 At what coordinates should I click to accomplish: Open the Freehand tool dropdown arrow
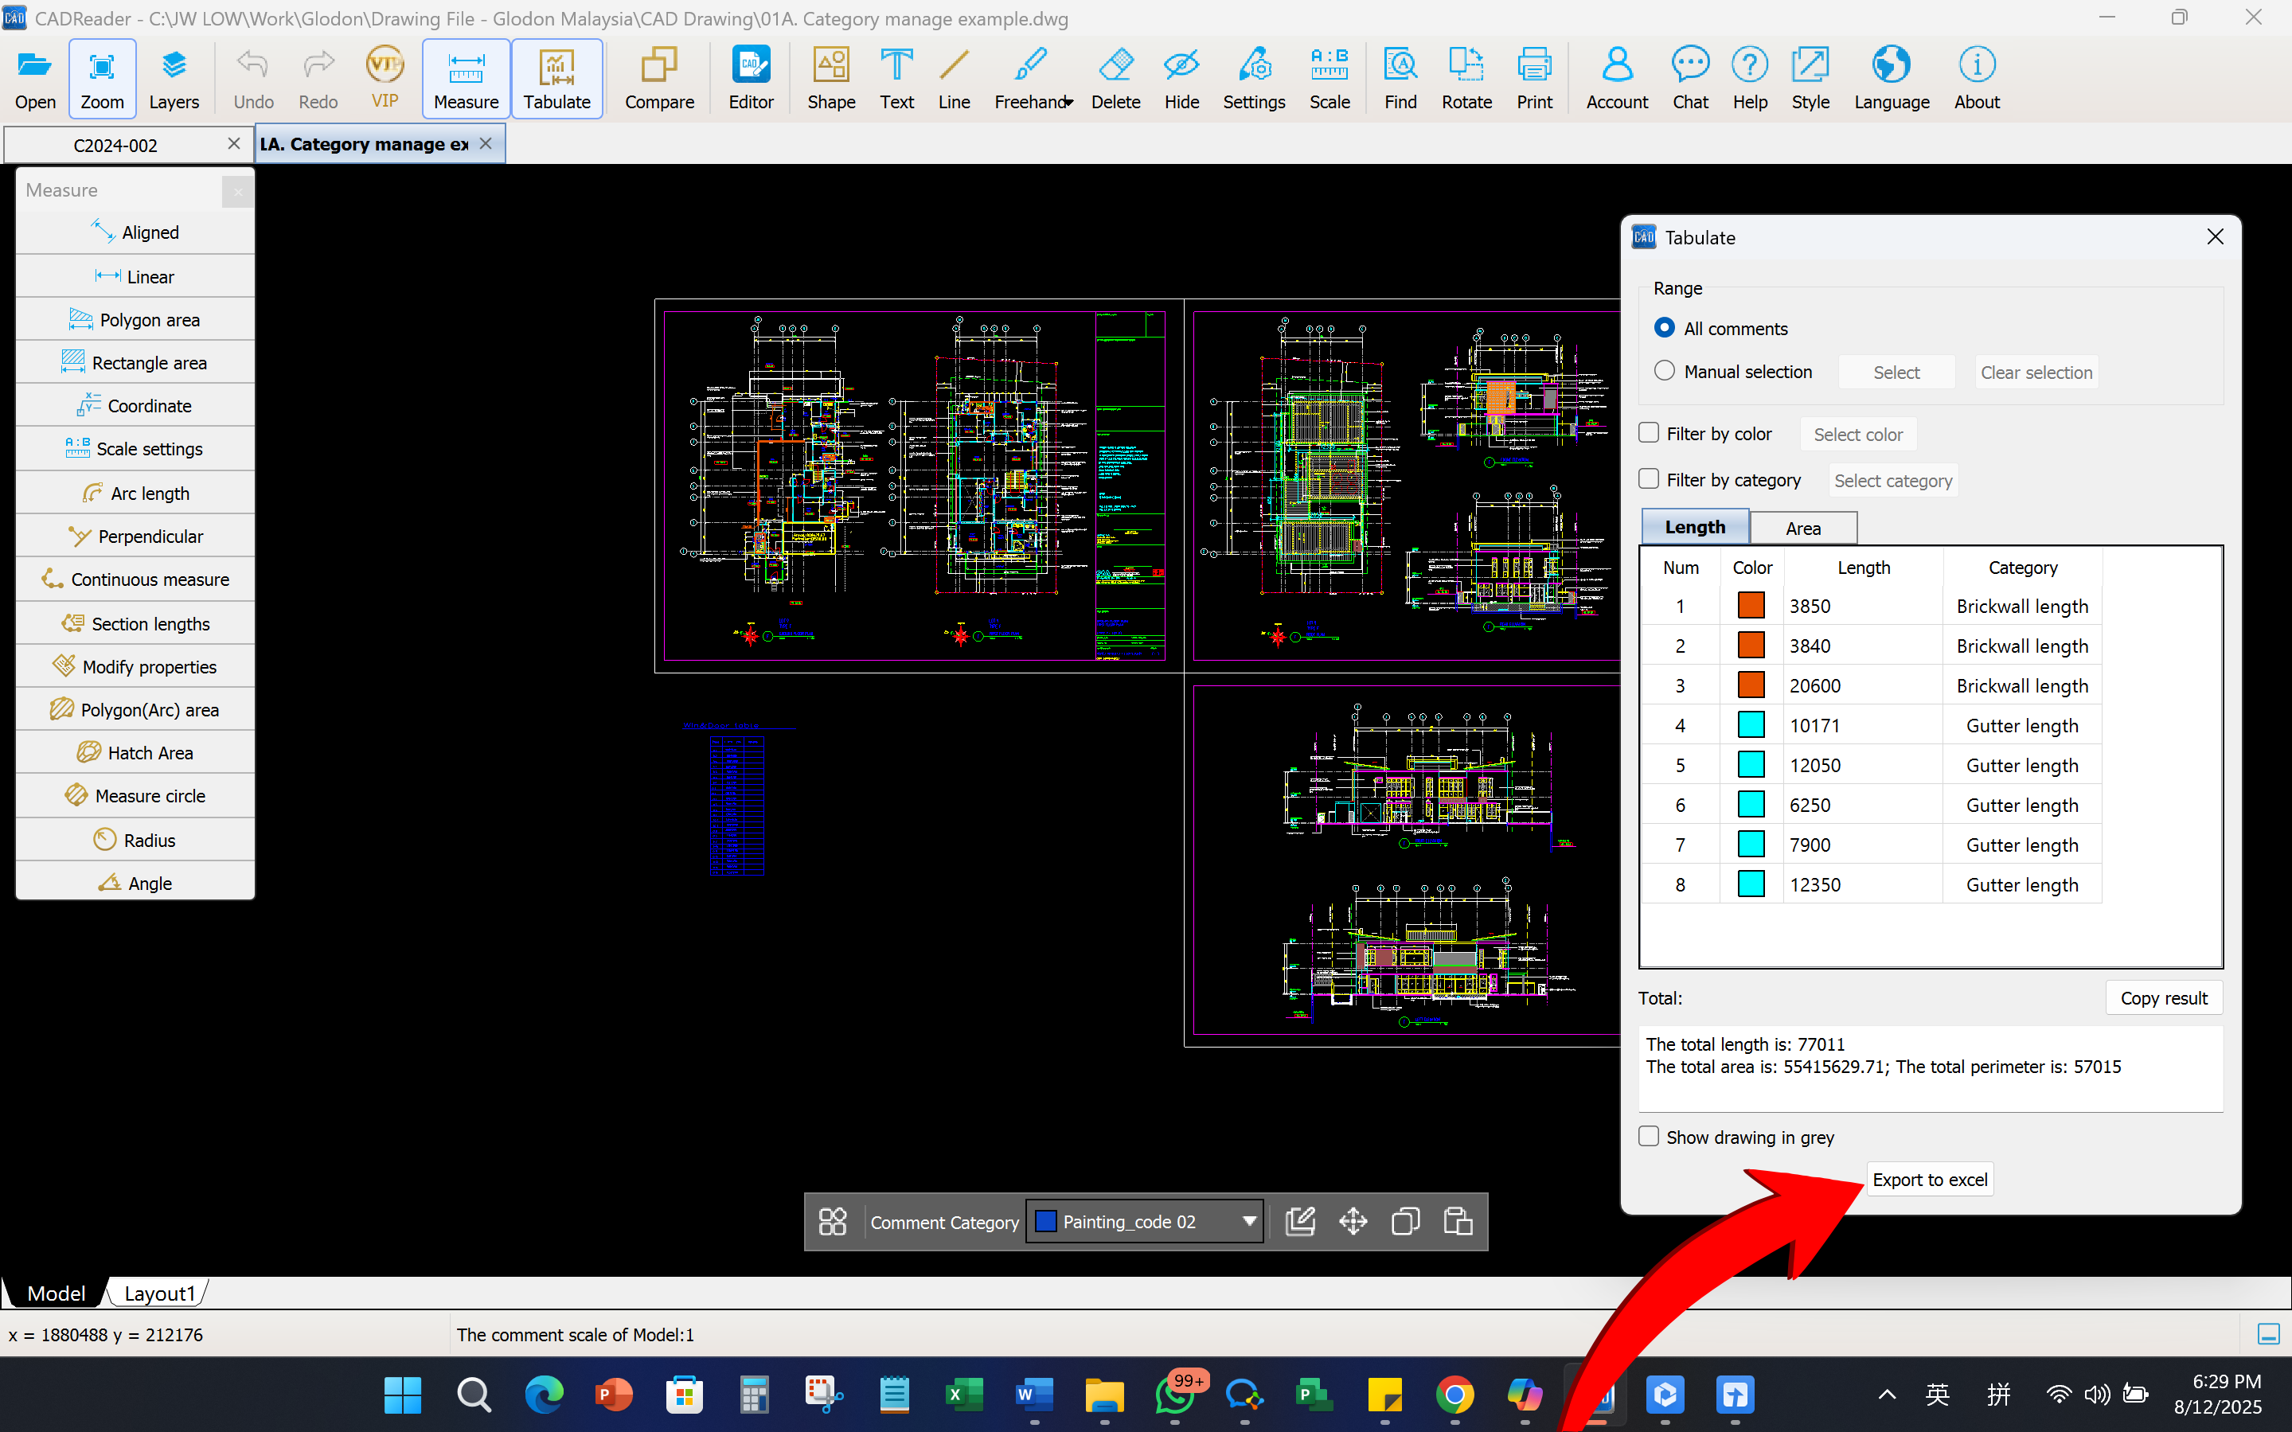[1069, 102]
